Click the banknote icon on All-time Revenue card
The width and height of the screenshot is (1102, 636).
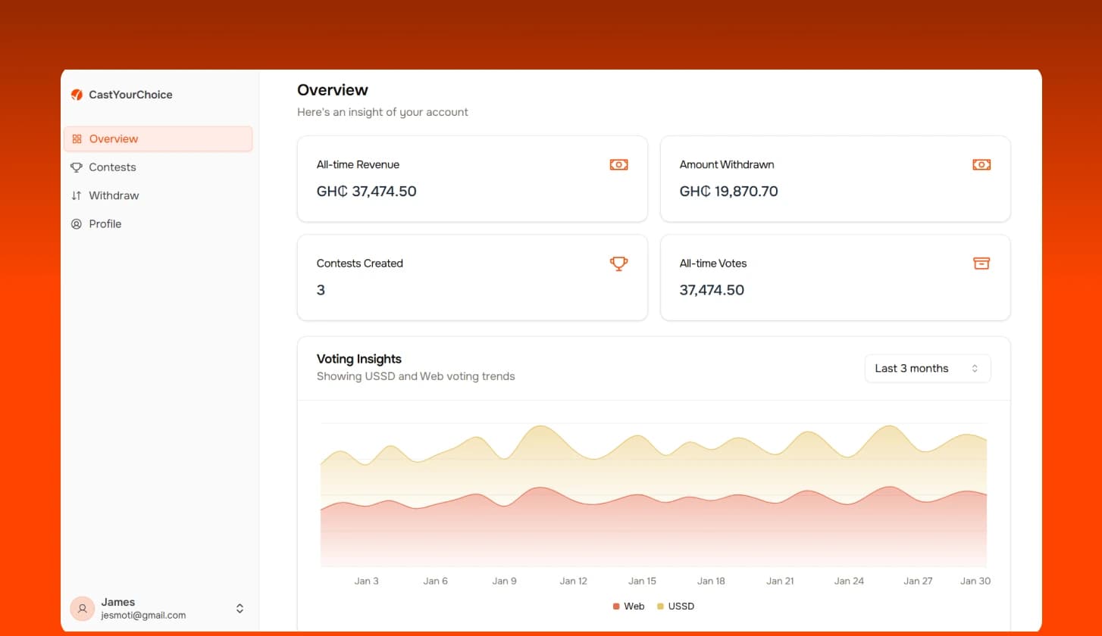pyautogui.click(x=618, y=164)
